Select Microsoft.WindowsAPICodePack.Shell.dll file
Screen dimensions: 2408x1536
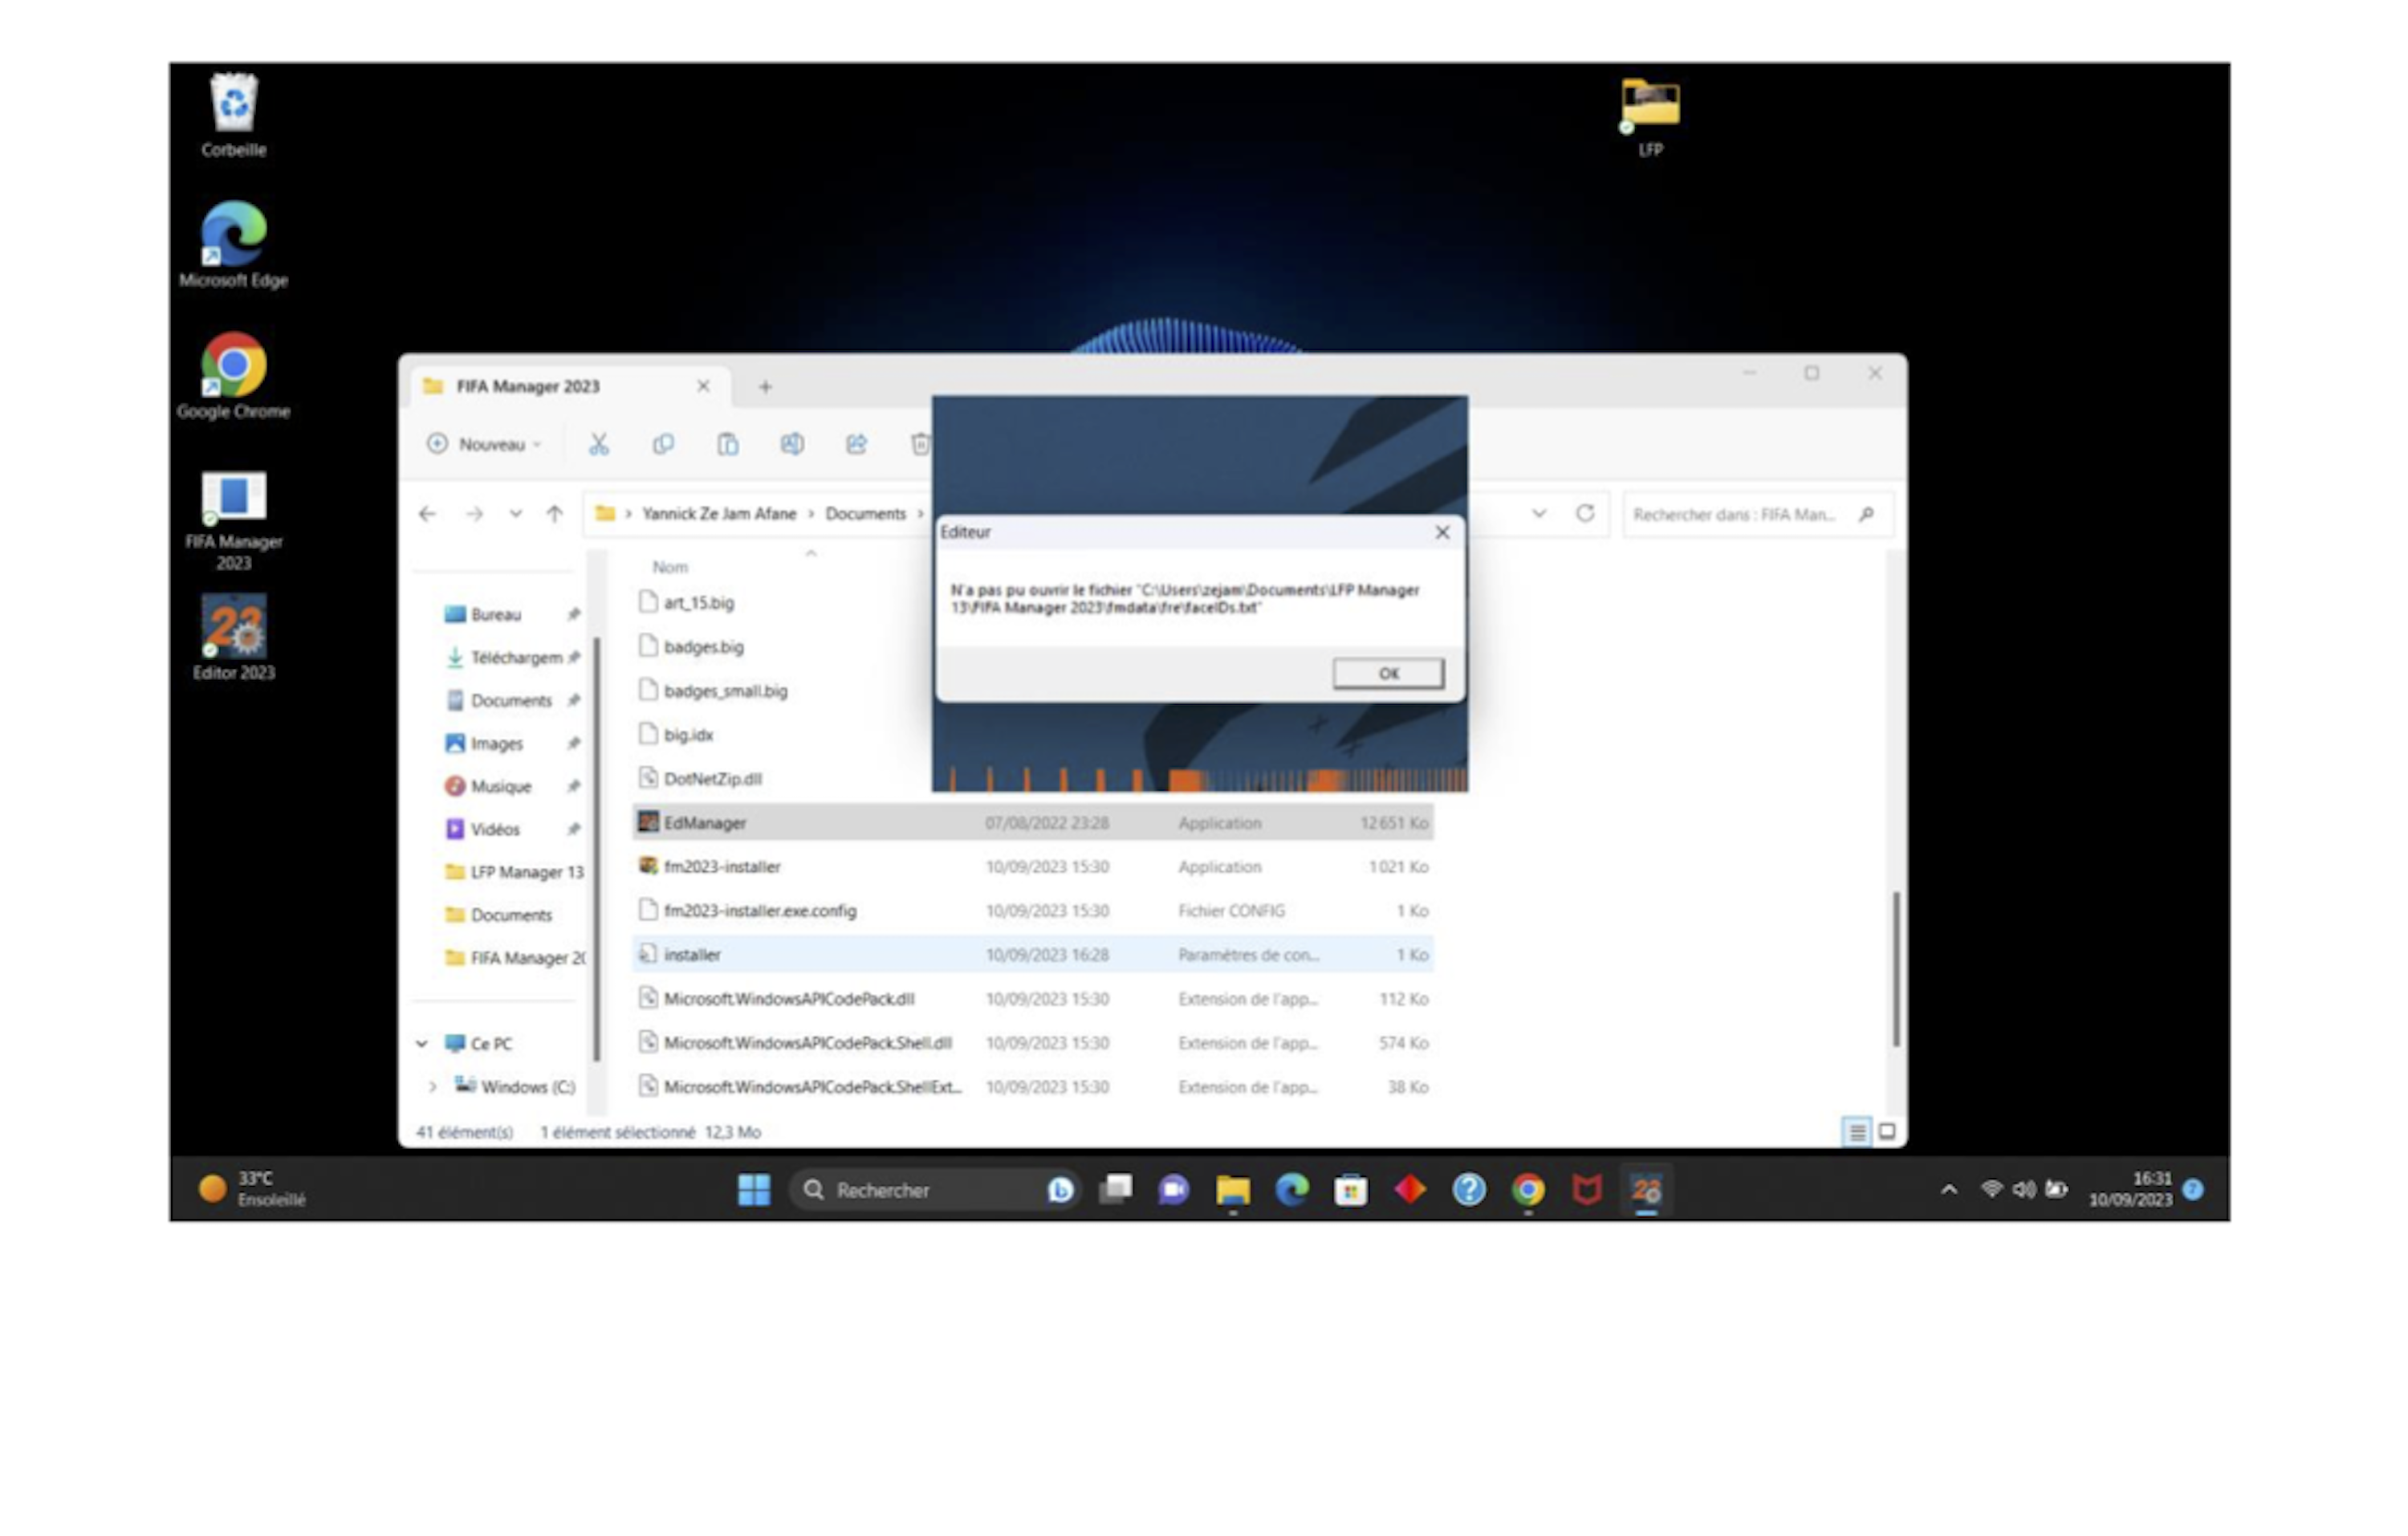pos(1033,1043)
